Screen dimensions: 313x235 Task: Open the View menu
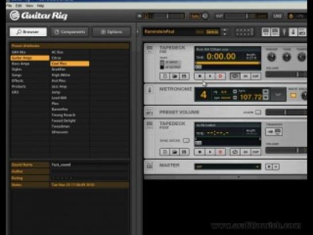29,6
